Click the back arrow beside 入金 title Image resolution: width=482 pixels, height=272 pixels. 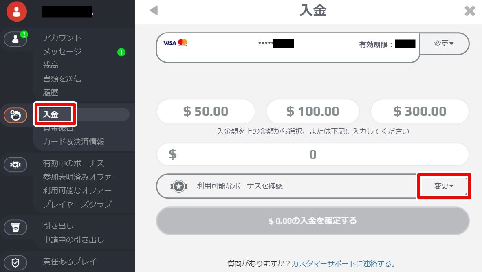coord(154,11)
